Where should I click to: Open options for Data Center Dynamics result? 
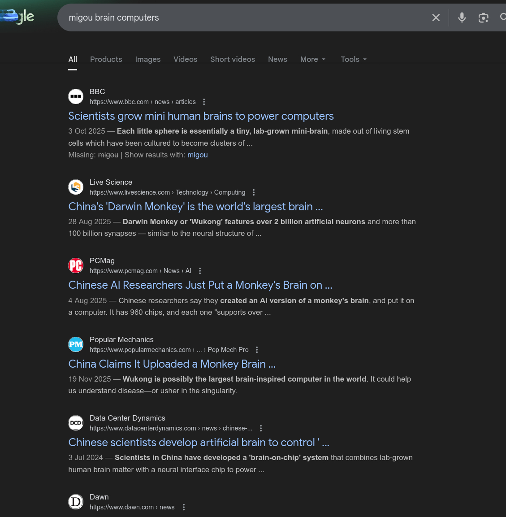pyautogui.click(x=261, y=428)
